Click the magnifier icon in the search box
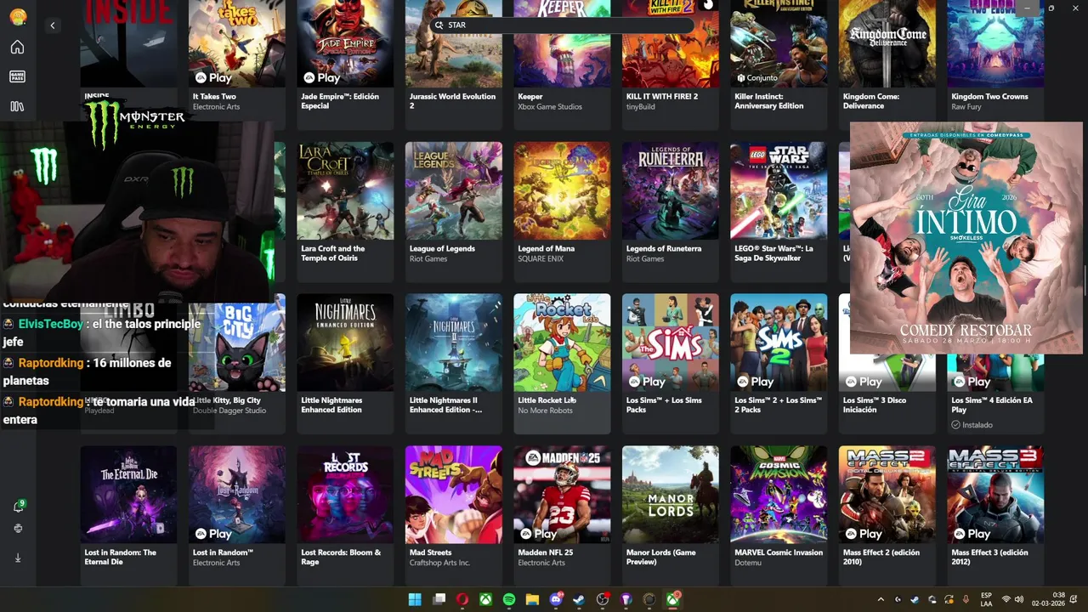1088x612 pixels. point(439,25)
